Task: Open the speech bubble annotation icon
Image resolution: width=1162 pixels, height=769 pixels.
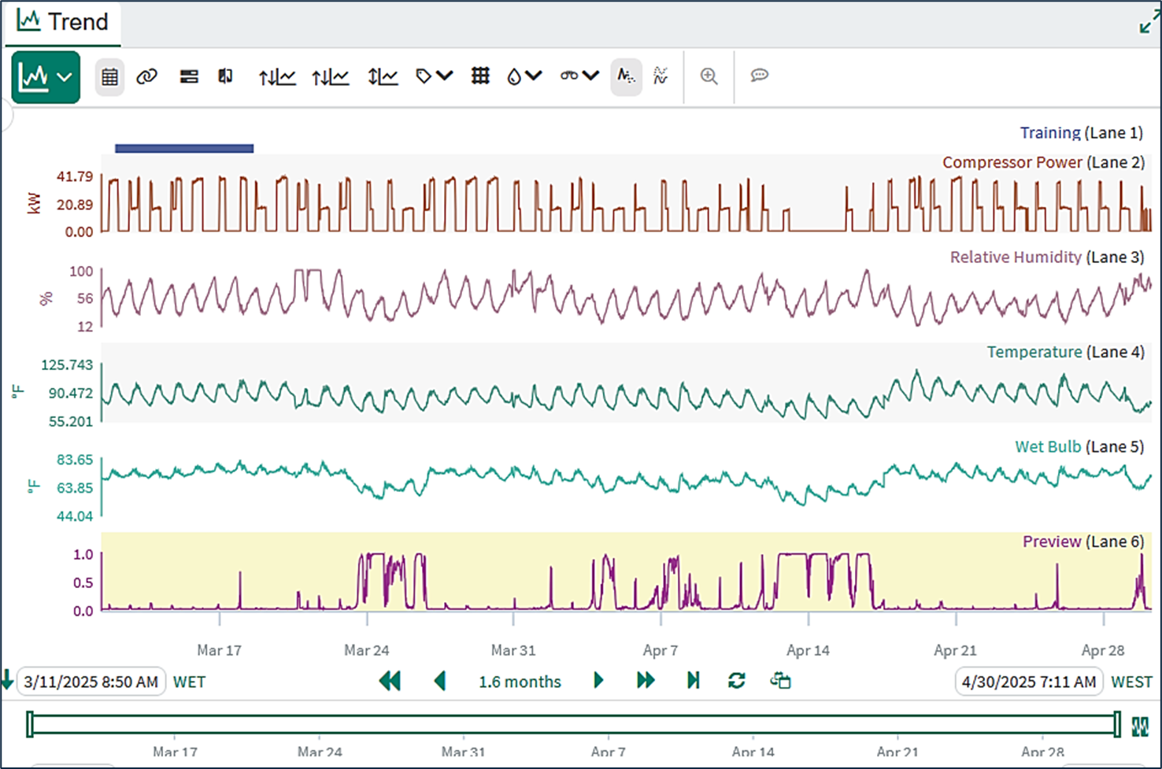Action: [x=759, y=76]
